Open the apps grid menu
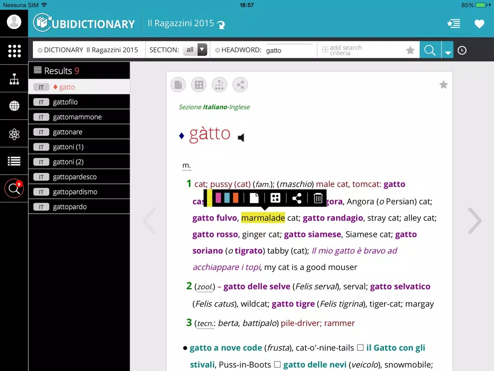The height and width of the screenshot is (371, 494). 14,51
